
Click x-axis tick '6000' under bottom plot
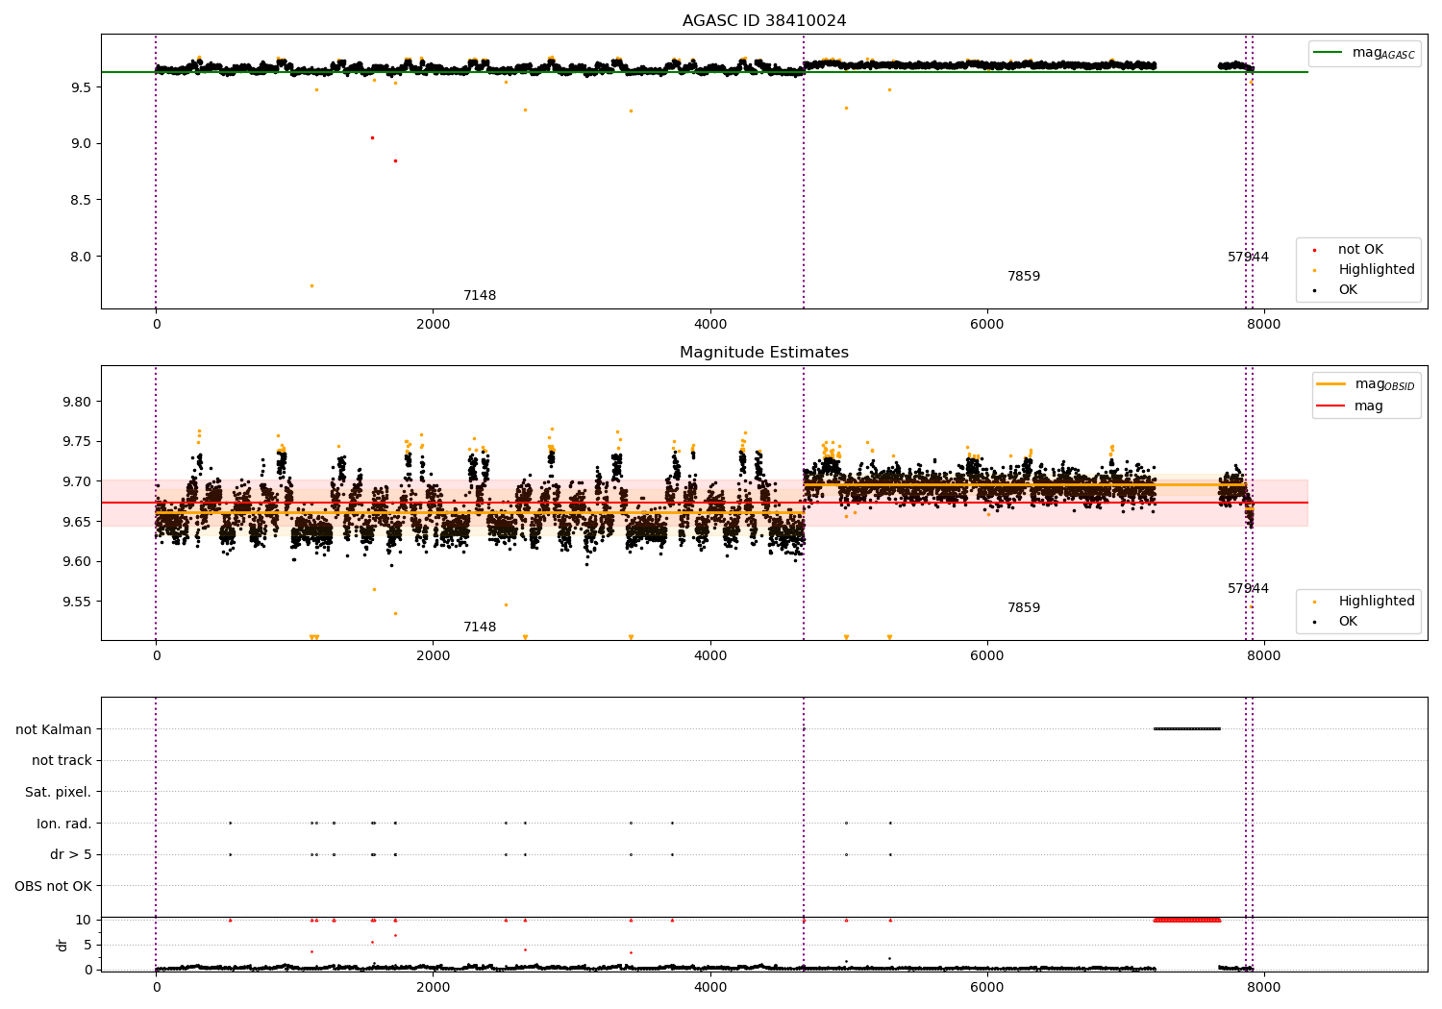coord(987,987)
